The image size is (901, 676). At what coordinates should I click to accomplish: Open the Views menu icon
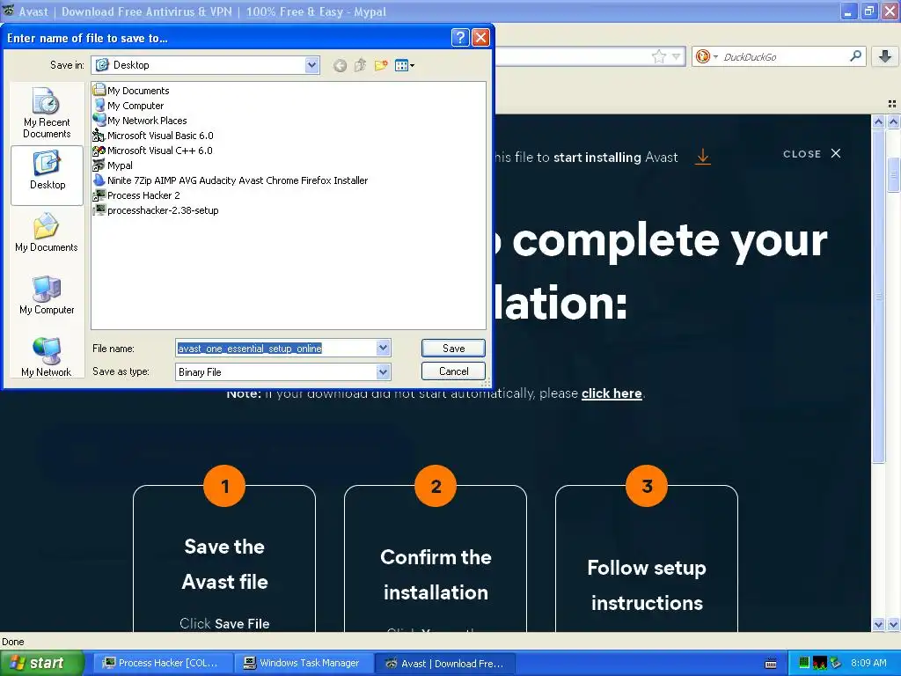pos(405,65)
